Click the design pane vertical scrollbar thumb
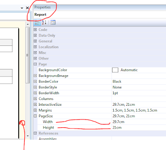The width and height of the screenshot is (166, 150). 28,55
